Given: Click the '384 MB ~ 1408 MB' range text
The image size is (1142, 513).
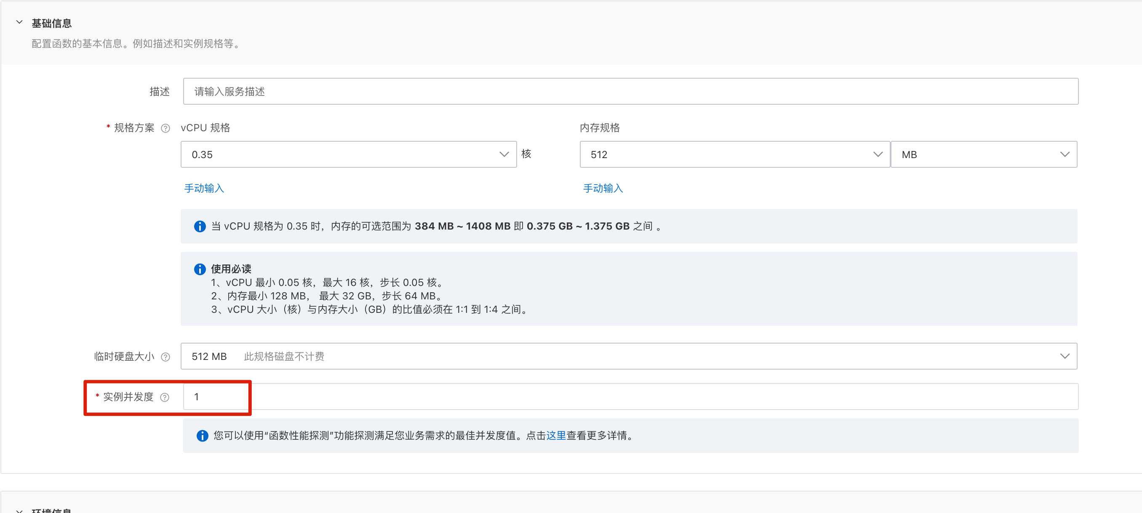Looking at the screenshot, I should [462, 226].
